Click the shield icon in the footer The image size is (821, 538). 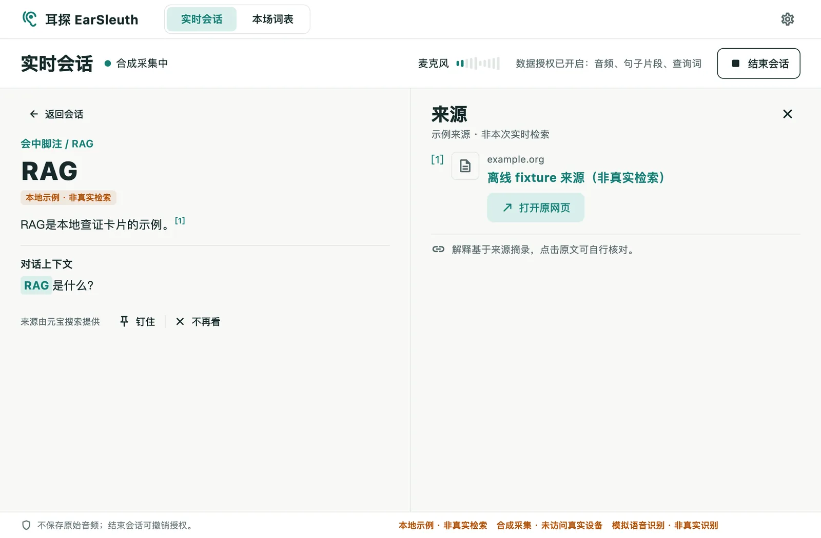tap(26, 525)
